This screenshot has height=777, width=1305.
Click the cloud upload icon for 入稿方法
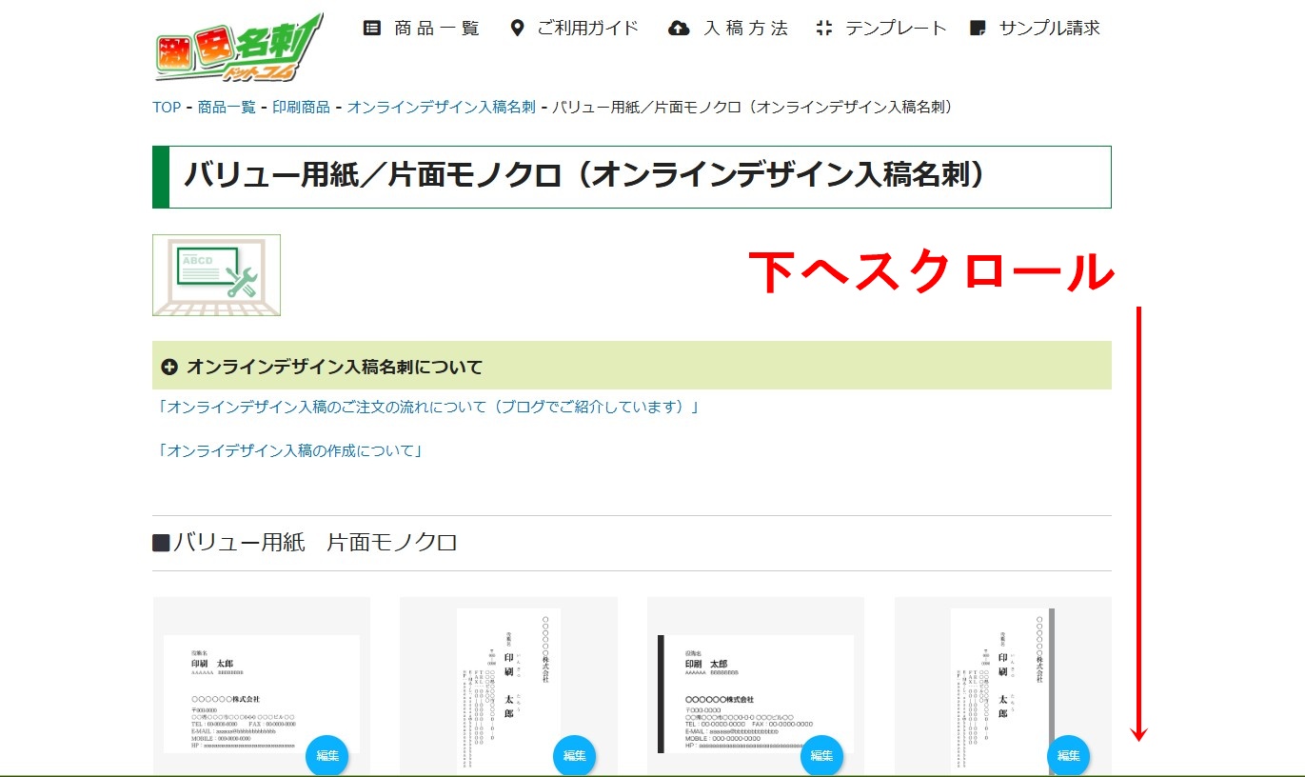(679, 29)
